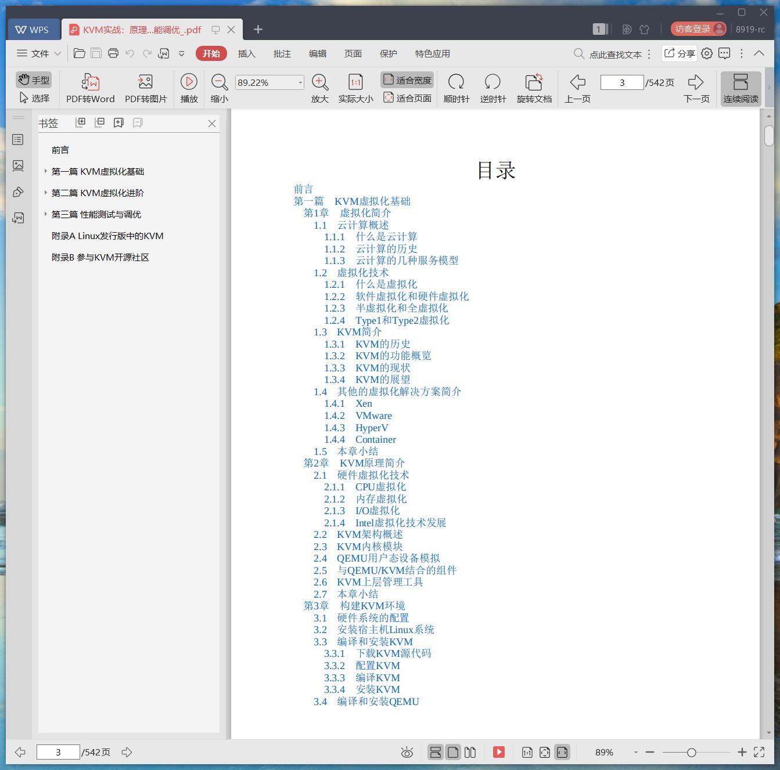Set view to 实际大小
The width and height of the screenshot is (780, 770).
pyautogui.click(x=355, y=88)
